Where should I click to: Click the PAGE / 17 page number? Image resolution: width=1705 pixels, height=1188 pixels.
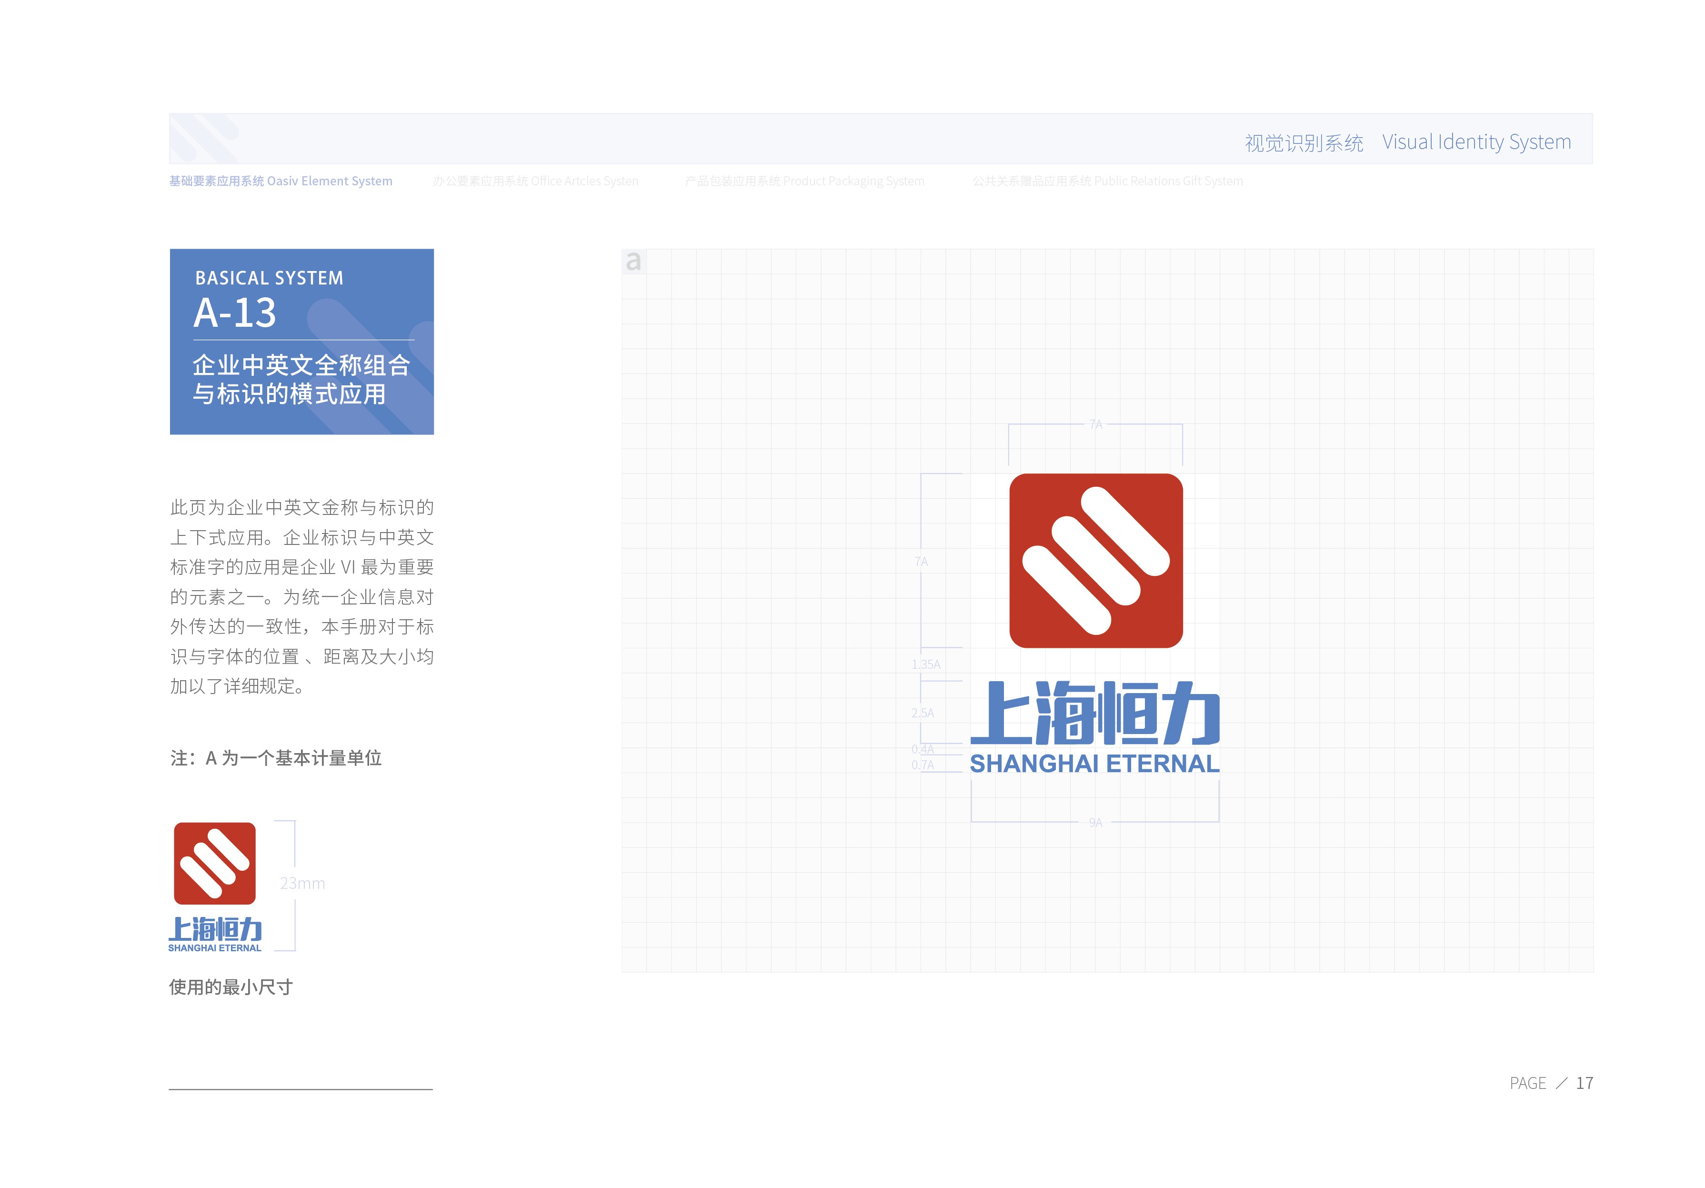(1551, 1083)
